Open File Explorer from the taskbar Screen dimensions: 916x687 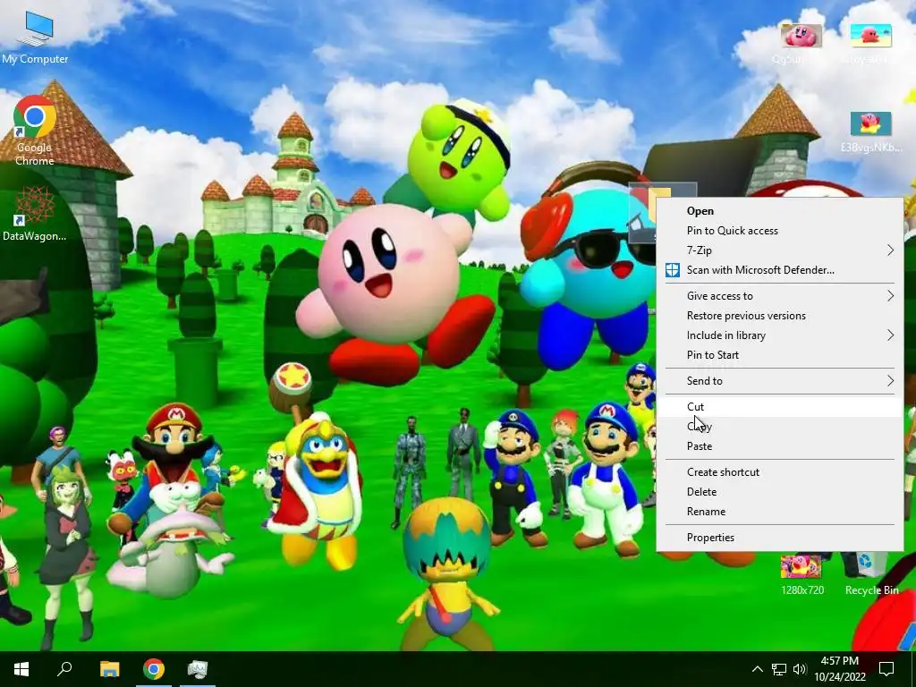tap(109, 669)
